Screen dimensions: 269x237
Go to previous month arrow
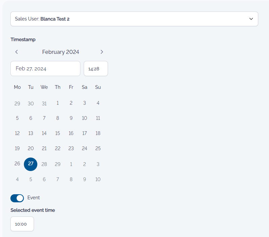pos(16,52)
